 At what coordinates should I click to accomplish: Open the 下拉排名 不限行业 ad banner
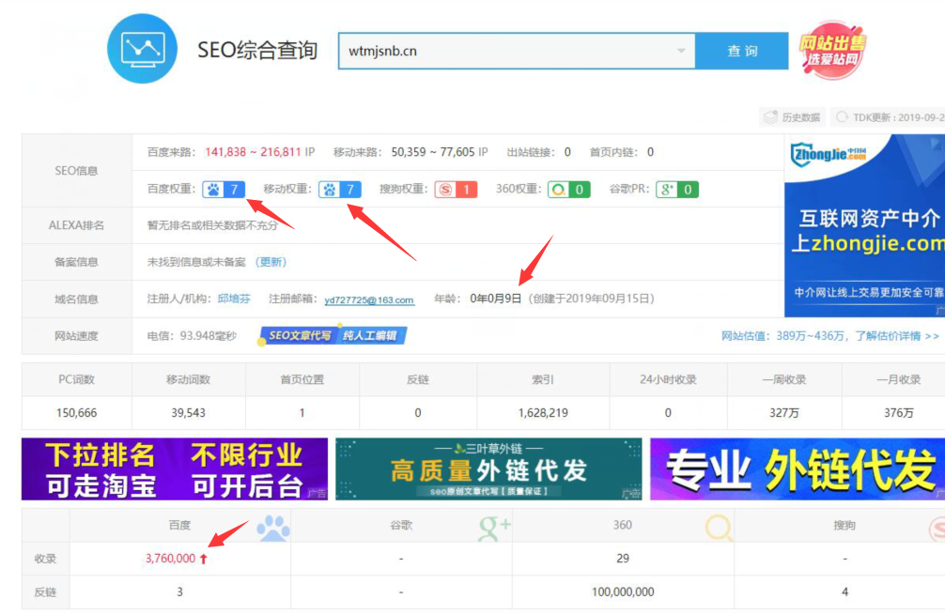point(175,468)
